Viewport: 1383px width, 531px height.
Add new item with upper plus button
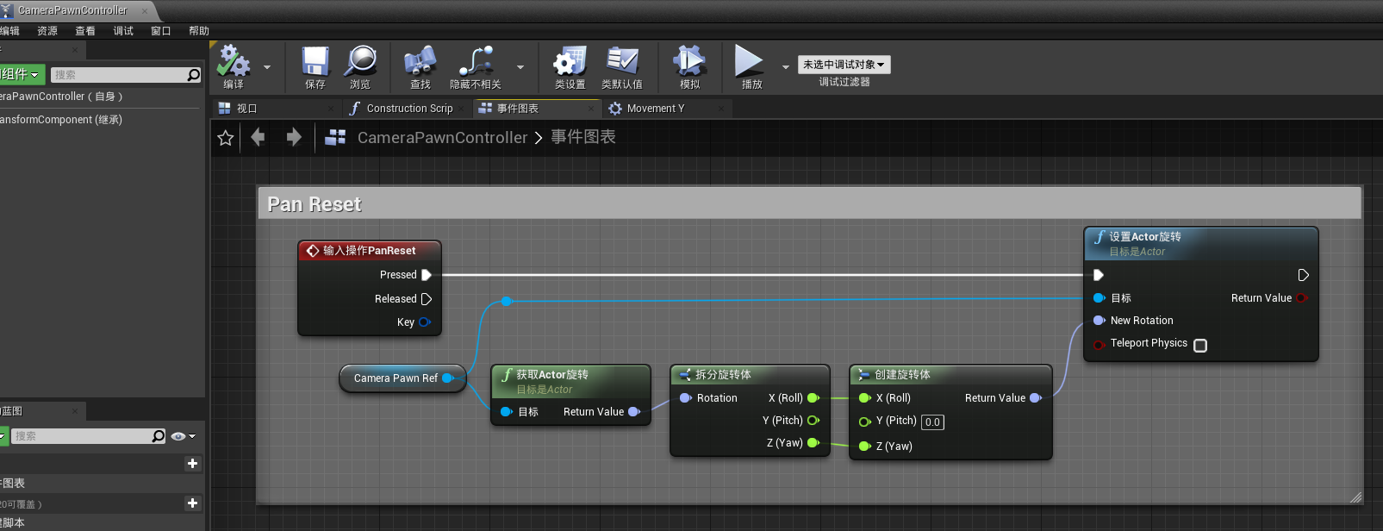click(193, 464)
